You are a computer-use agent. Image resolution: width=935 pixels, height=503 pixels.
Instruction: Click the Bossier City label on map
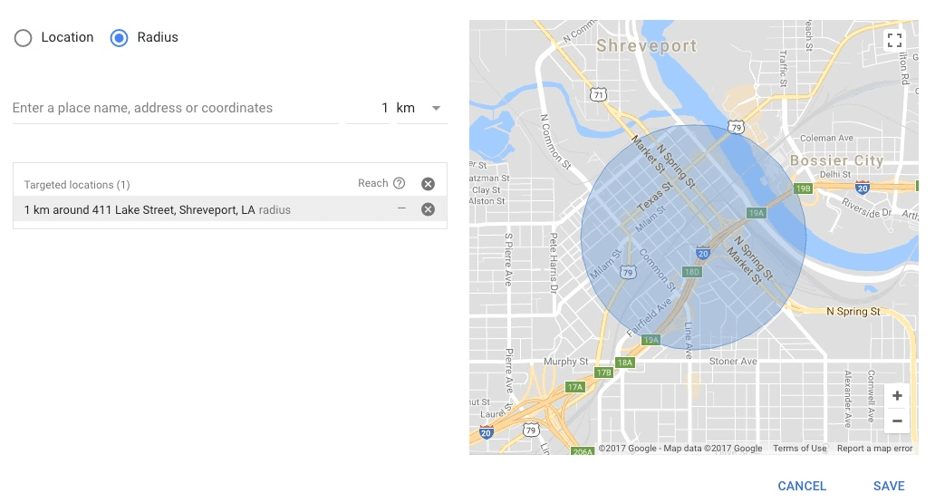pyautogui.click(x=836, y=161)
